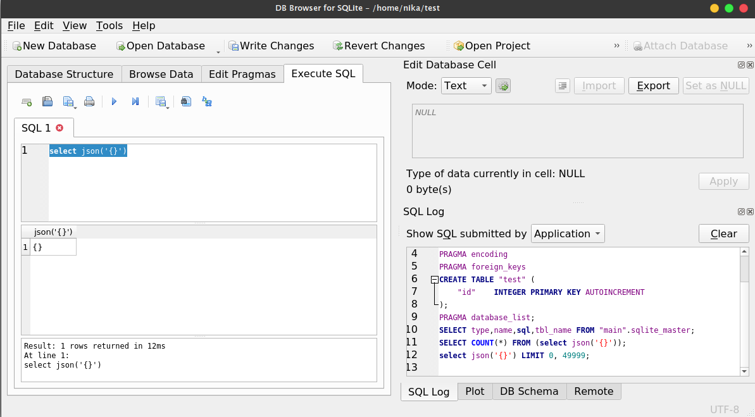Click the Export button
This screenshot has height=417, width=755.
click(x=653, y=85)
